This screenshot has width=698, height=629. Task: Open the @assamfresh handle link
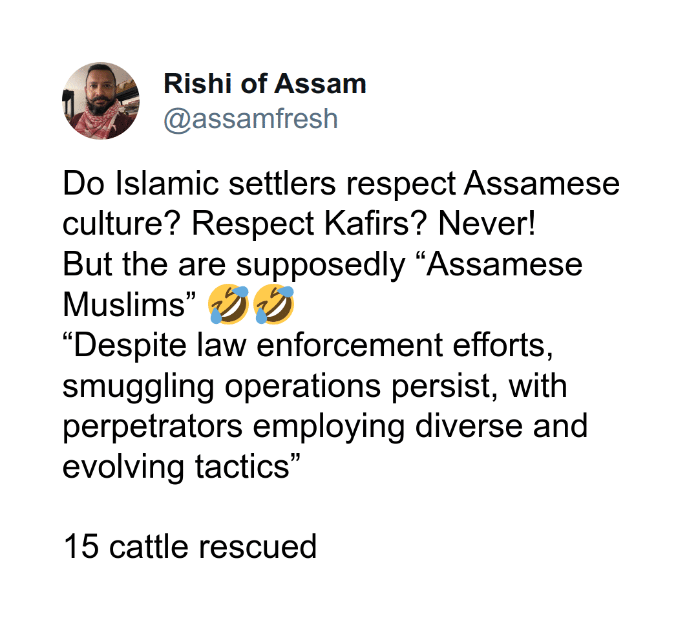pos(251,118)
